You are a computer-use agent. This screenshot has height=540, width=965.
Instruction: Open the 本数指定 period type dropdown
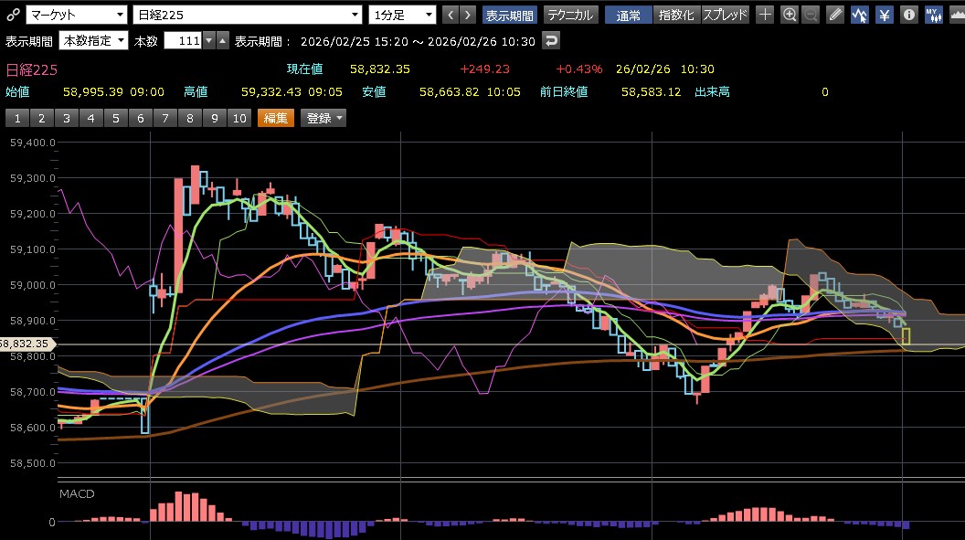[x=93, y=41]
